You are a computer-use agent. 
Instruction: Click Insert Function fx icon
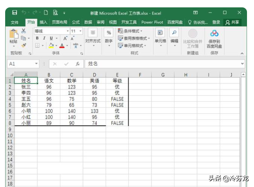(78, 64)
